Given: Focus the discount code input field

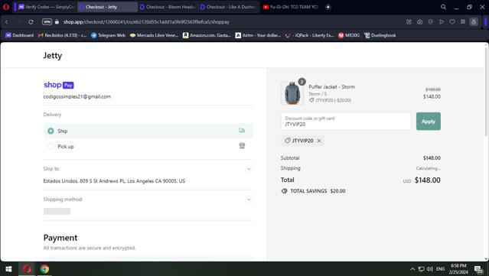Looking at the screenshot, I should (346, 121).
